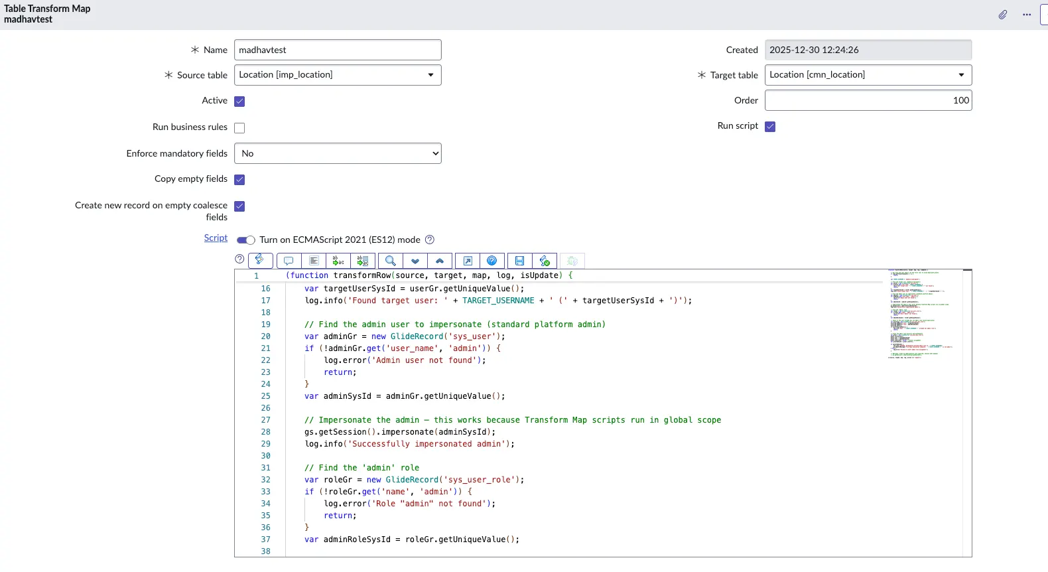The height and width of the screenshot is (572, 1048).
Task: Click the Script label link
Action: (x=216, y=238)
